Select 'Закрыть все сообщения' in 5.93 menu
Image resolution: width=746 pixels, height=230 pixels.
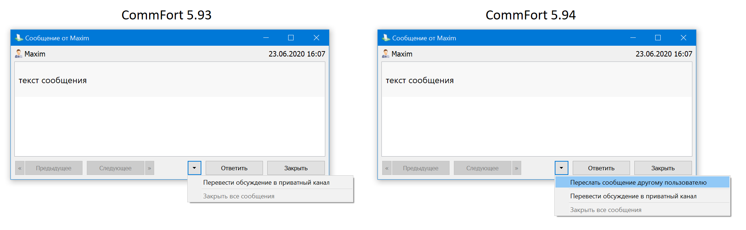click(271, 196)
